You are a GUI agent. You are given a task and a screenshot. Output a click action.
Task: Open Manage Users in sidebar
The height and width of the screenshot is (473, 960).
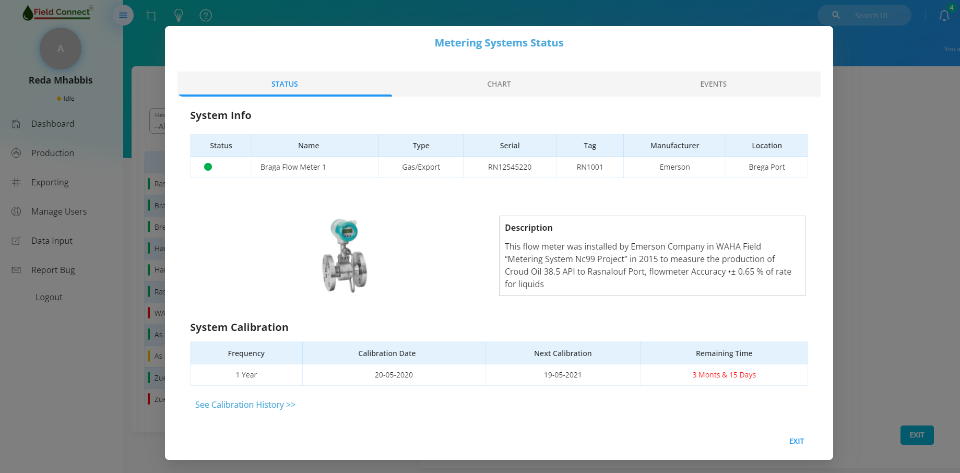pyautogui.click(x=58, y=211)
